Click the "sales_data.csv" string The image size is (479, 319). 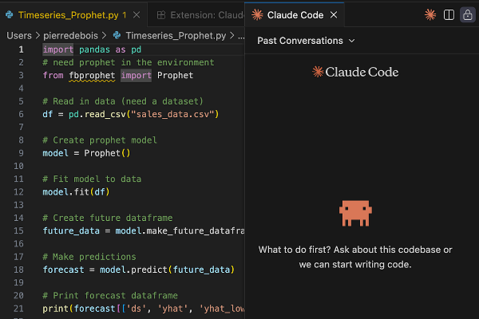(x=172, y=114)
